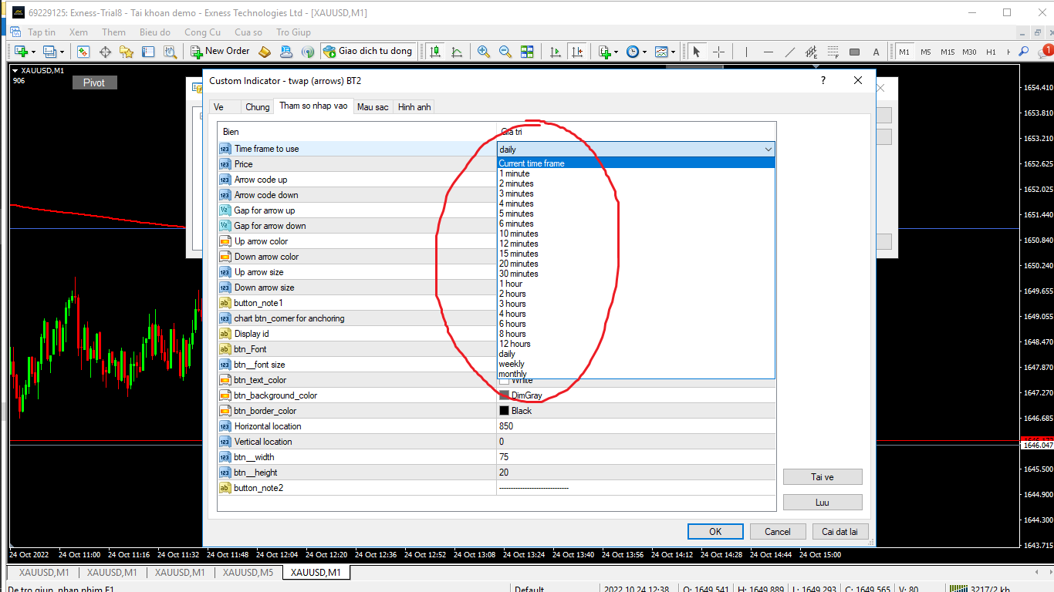Open the Signals broadcast icon
Image resolution: width=1054 pixels, height=592 pixels.
pyautogui.click(x=308, y=52)
